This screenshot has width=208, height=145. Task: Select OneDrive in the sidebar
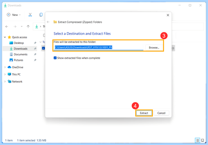coord(17,67)
